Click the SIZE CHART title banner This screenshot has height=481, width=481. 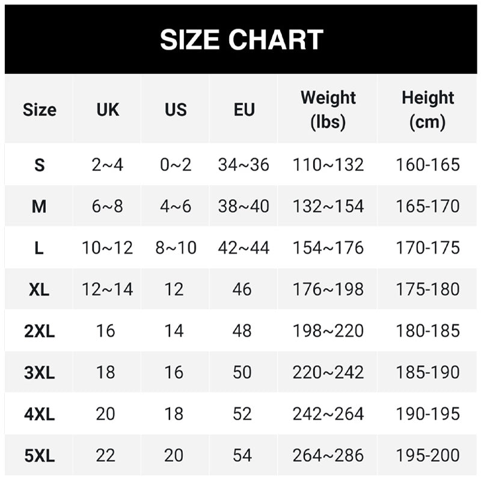(x=241, y=40)
